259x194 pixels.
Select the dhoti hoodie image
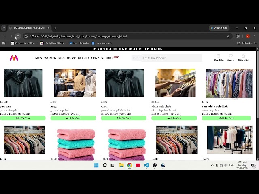(124, 82)
